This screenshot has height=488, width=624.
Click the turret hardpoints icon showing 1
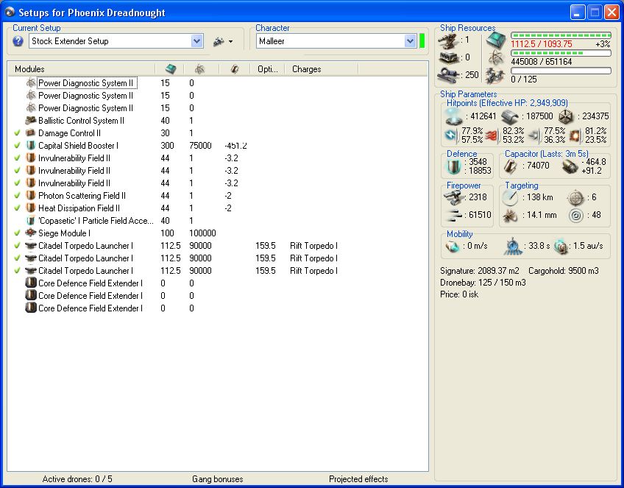coord(449,40)
